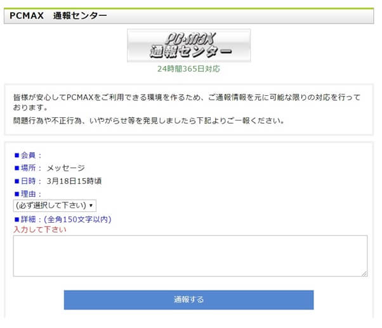Viewport: 382px width, 328px height.
Task: Click the arrow on the 理由 select box
Action: coord(91,206)
